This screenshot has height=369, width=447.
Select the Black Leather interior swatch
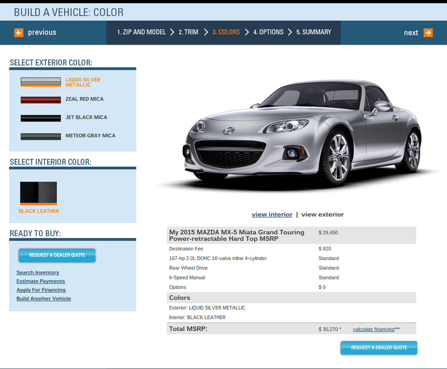click(39, 193)
